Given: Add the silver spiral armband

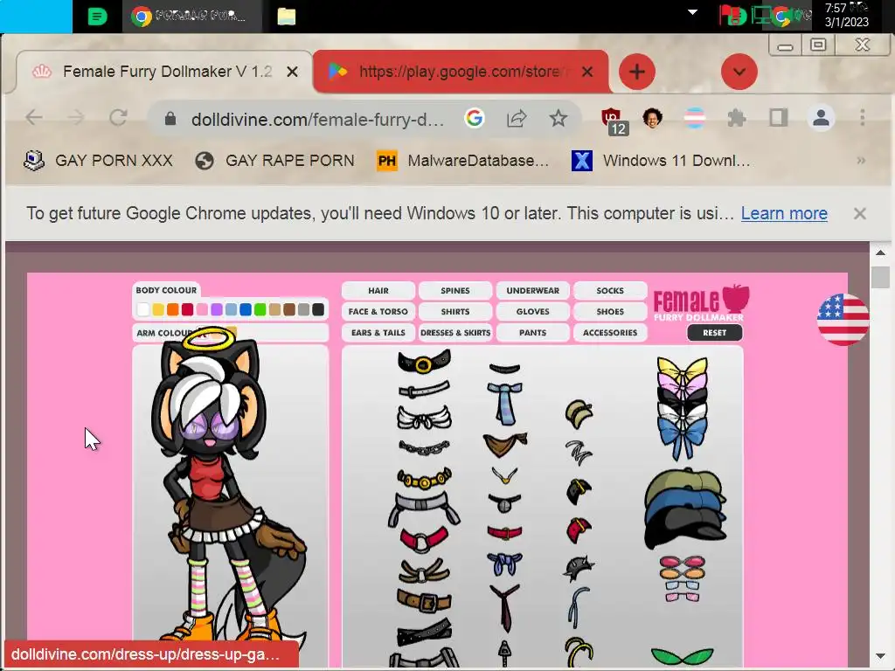Looking at the screenshot, I should (579, 453).
